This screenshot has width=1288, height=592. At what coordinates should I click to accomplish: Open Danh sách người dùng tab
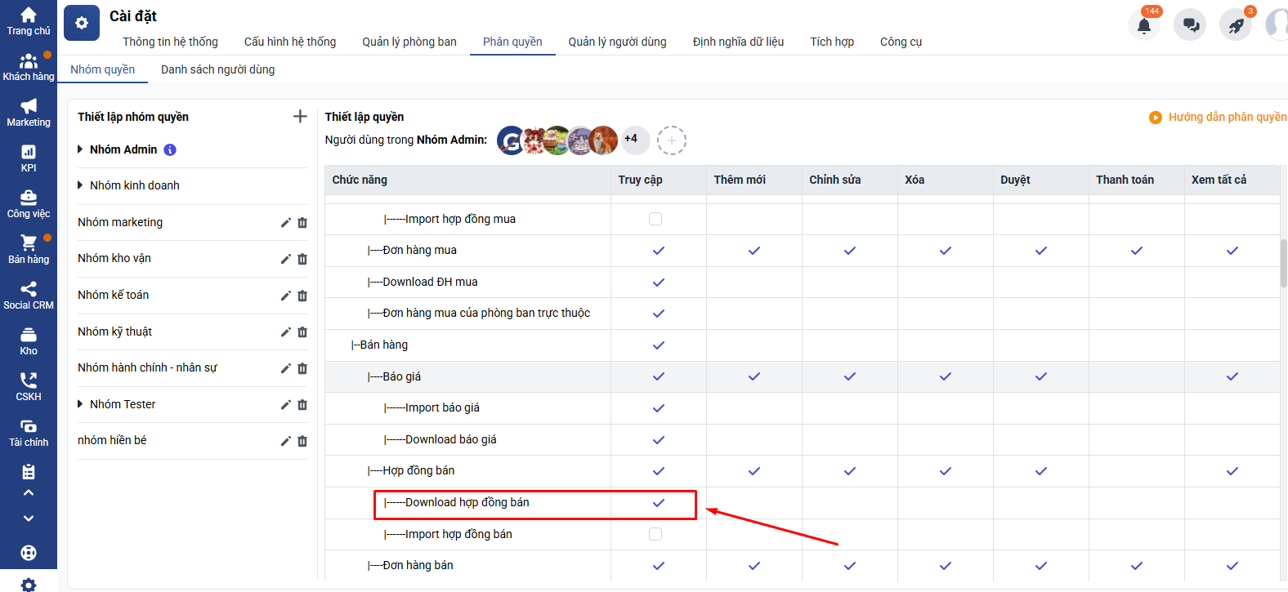217,69
